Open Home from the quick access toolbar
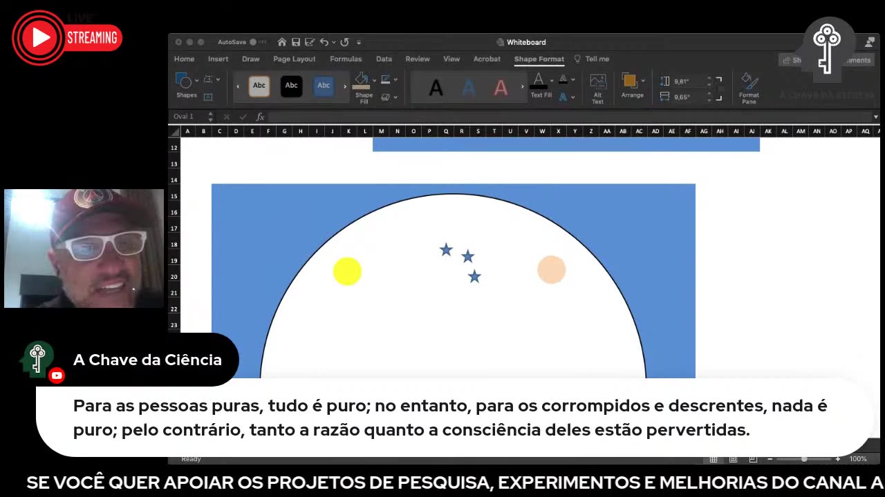The width and height of the screenshot is (885, 497). (x=281, y=42)
